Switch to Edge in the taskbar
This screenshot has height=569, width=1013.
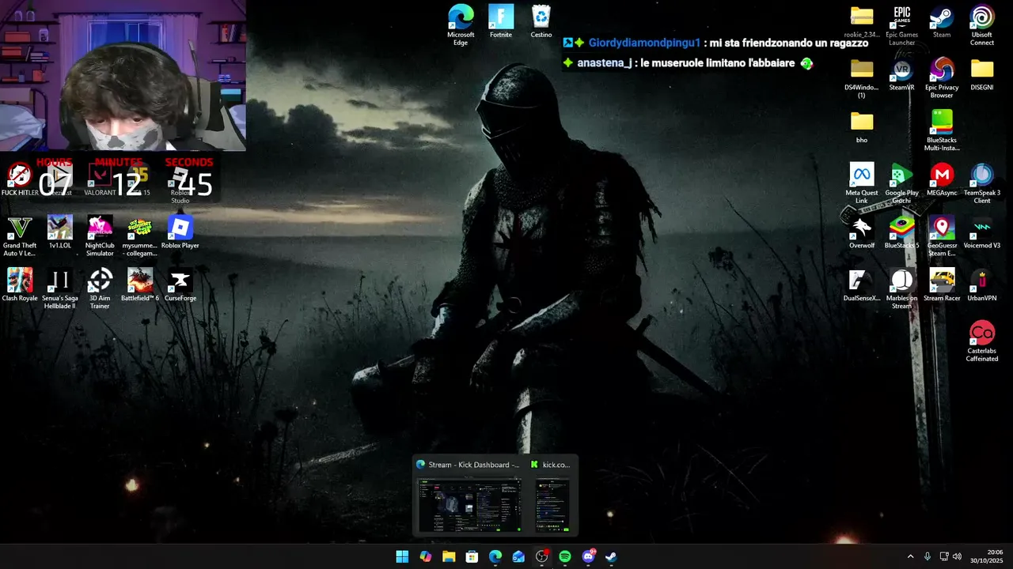coord(495,556)
